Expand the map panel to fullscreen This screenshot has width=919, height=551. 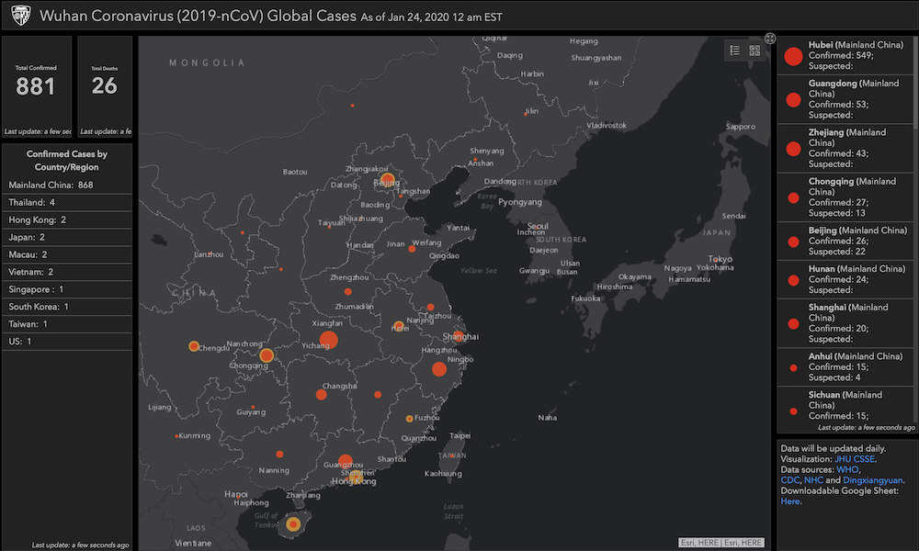point(770,39)
